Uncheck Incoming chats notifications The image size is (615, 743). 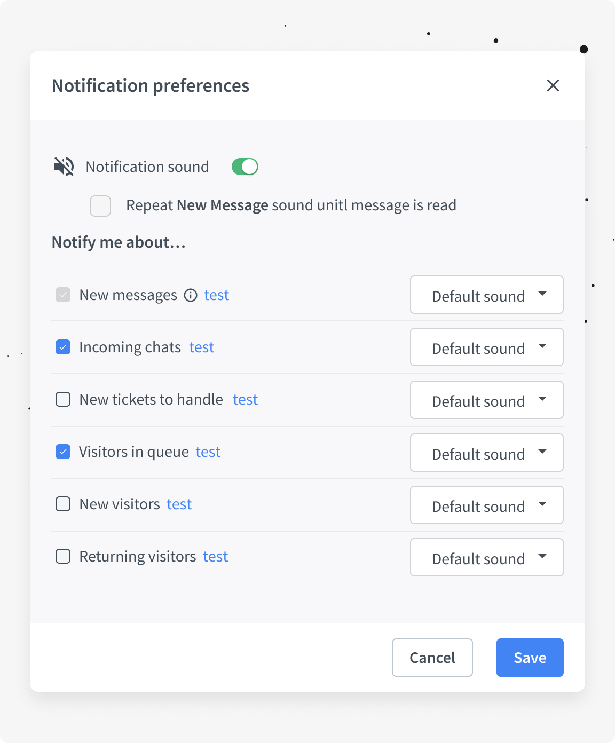pyautogui.click(x=62, y=347)
